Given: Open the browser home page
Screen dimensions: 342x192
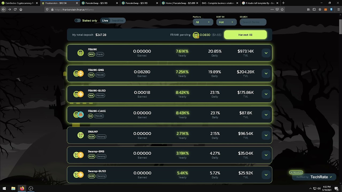Looking at the screenshot, I should coord(21,9).
